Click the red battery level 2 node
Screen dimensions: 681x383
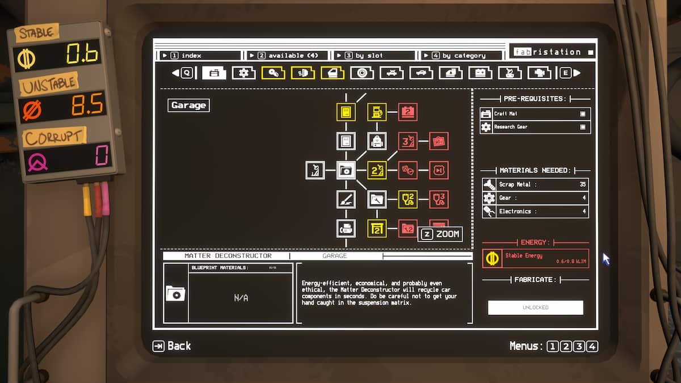[407, 112]
